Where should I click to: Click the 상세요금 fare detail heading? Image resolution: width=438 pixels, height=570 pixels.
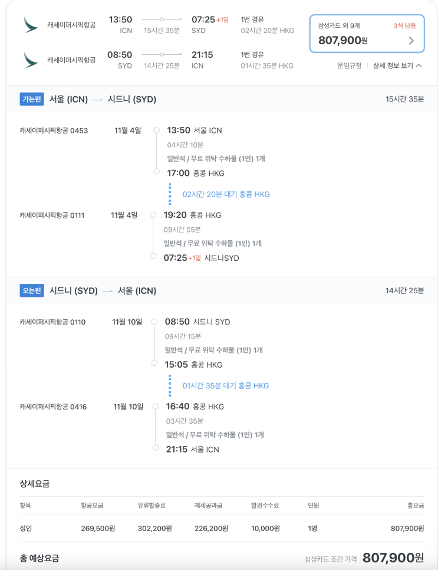(x=35, y=483)
